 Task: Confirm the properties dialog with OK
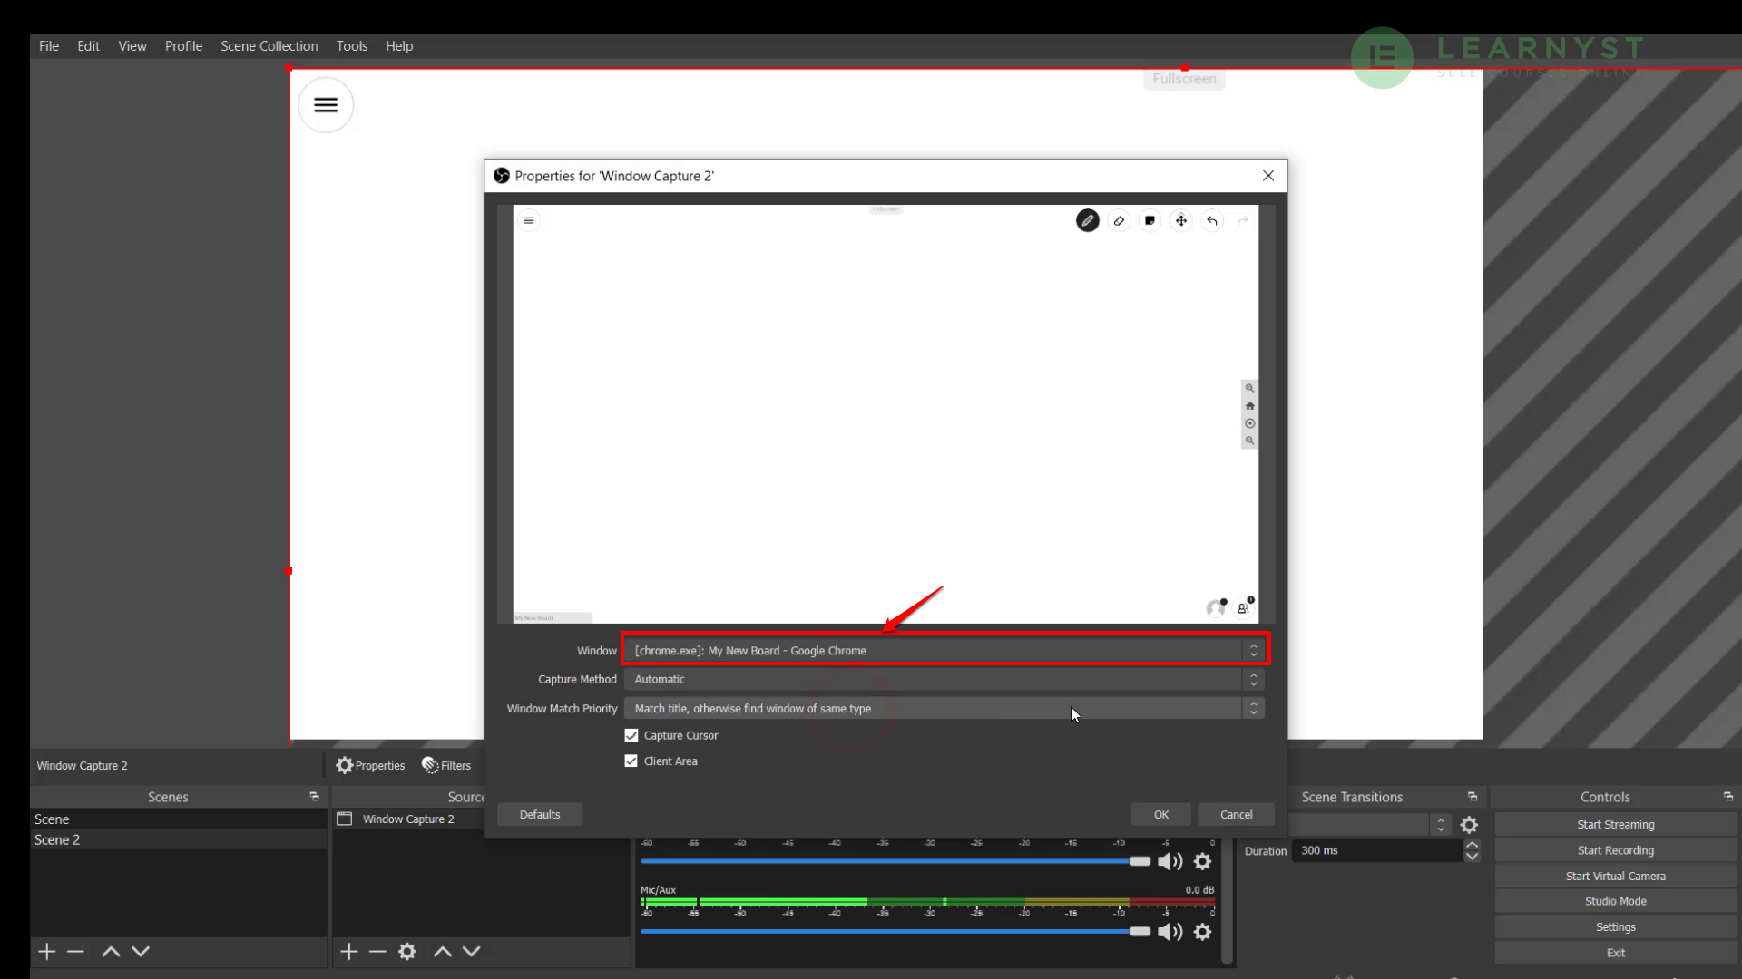(1161, 814)
